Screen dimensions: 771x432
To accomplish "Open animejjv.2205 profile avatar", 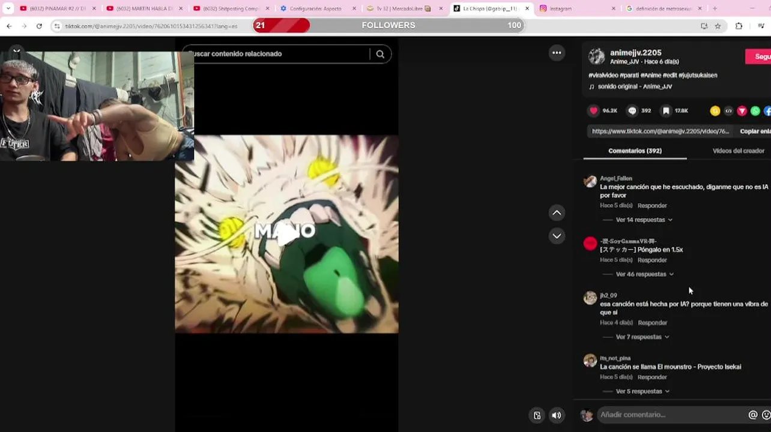I will [x=596, y=56].
